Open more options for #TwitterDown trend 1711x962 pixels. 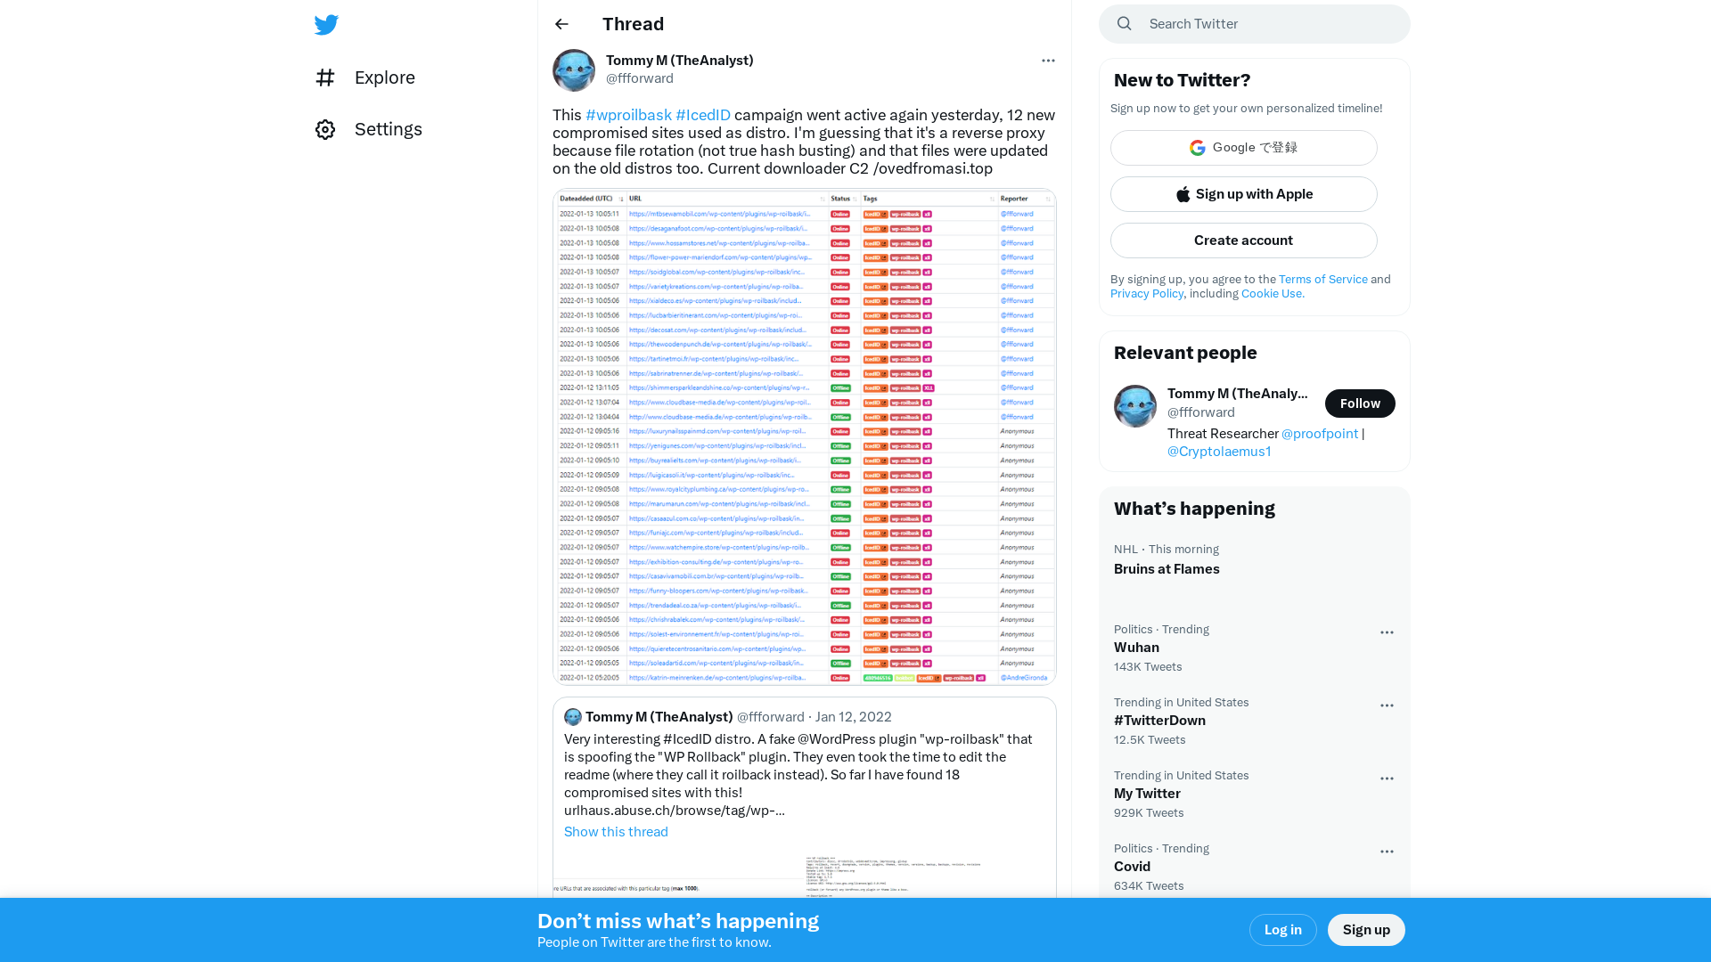pyautogui.click(x=1387, y=705)
